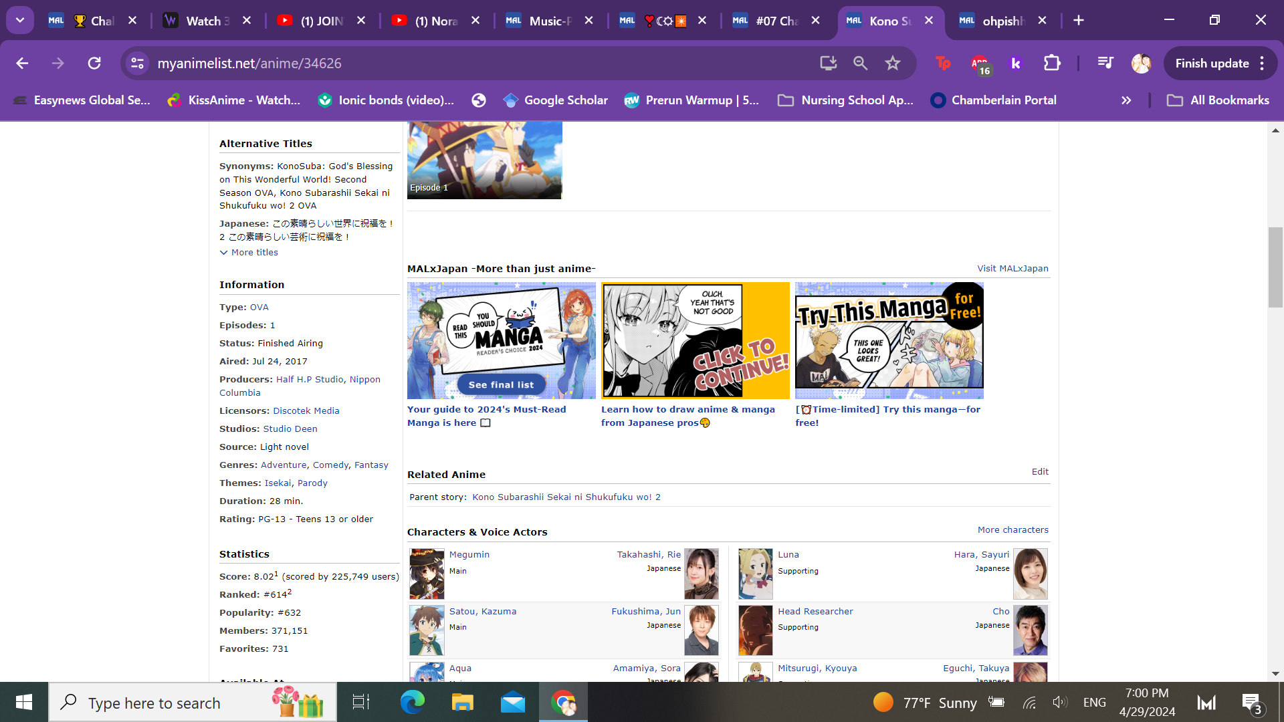
Task: Switch to the ohpishh browser tab
Action: click(x=1002, y=21)
